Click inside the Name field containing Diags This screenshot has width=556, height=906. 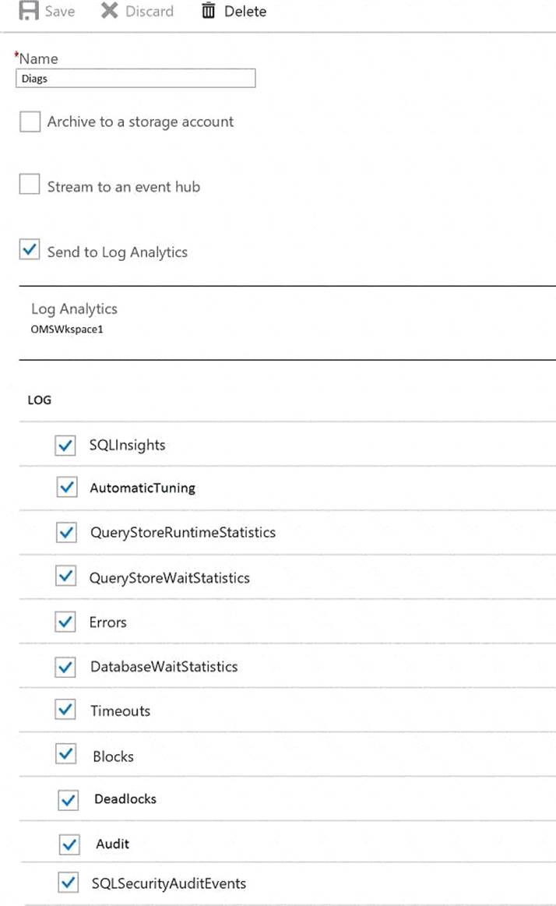point(135,78)
